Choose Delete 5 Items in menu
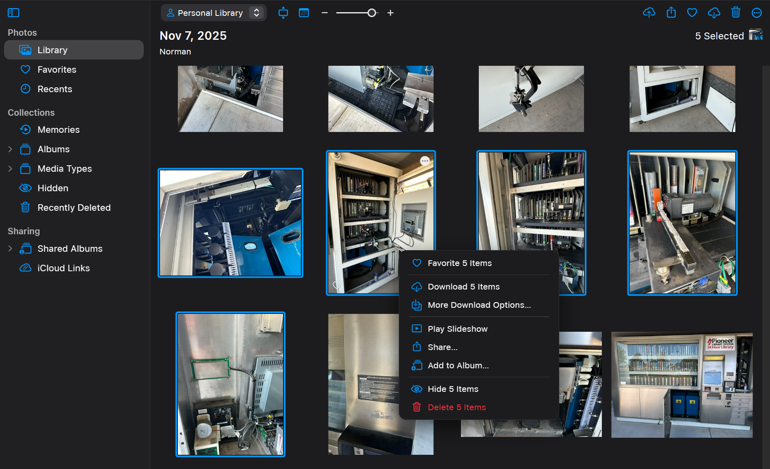Image resolution: width=770 pixels, height=469 pixels. click(x=456, y=407)
